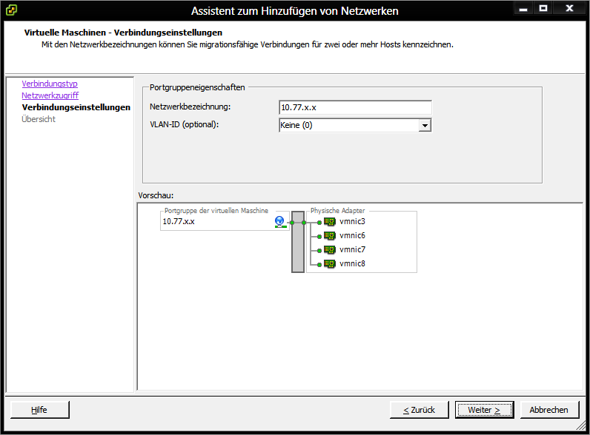Select the vmnic3 network adapter icon
Viewport: 590px width, 435px height.
[330, 222]
